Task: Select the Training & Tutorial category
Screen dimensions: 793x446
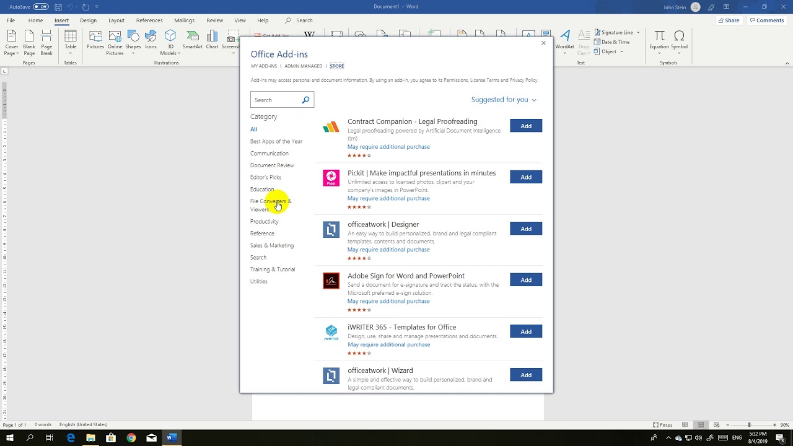Action: click(273, 269)
